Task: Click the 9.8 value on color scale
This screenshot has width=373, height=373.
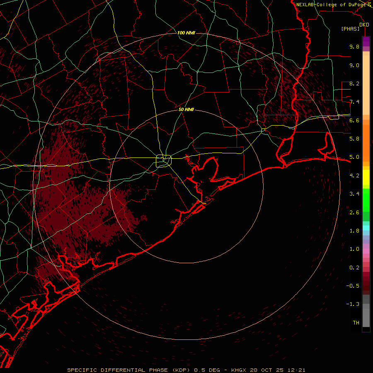Action: coord(354,46)
